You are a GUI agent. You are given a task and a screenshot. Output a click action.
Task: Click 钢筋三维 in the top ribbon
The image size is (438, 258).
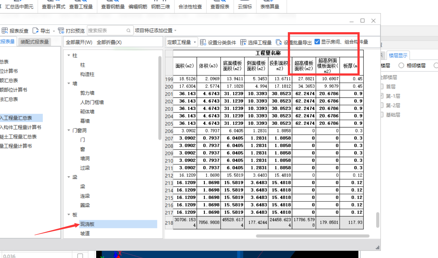pos(160,7)
